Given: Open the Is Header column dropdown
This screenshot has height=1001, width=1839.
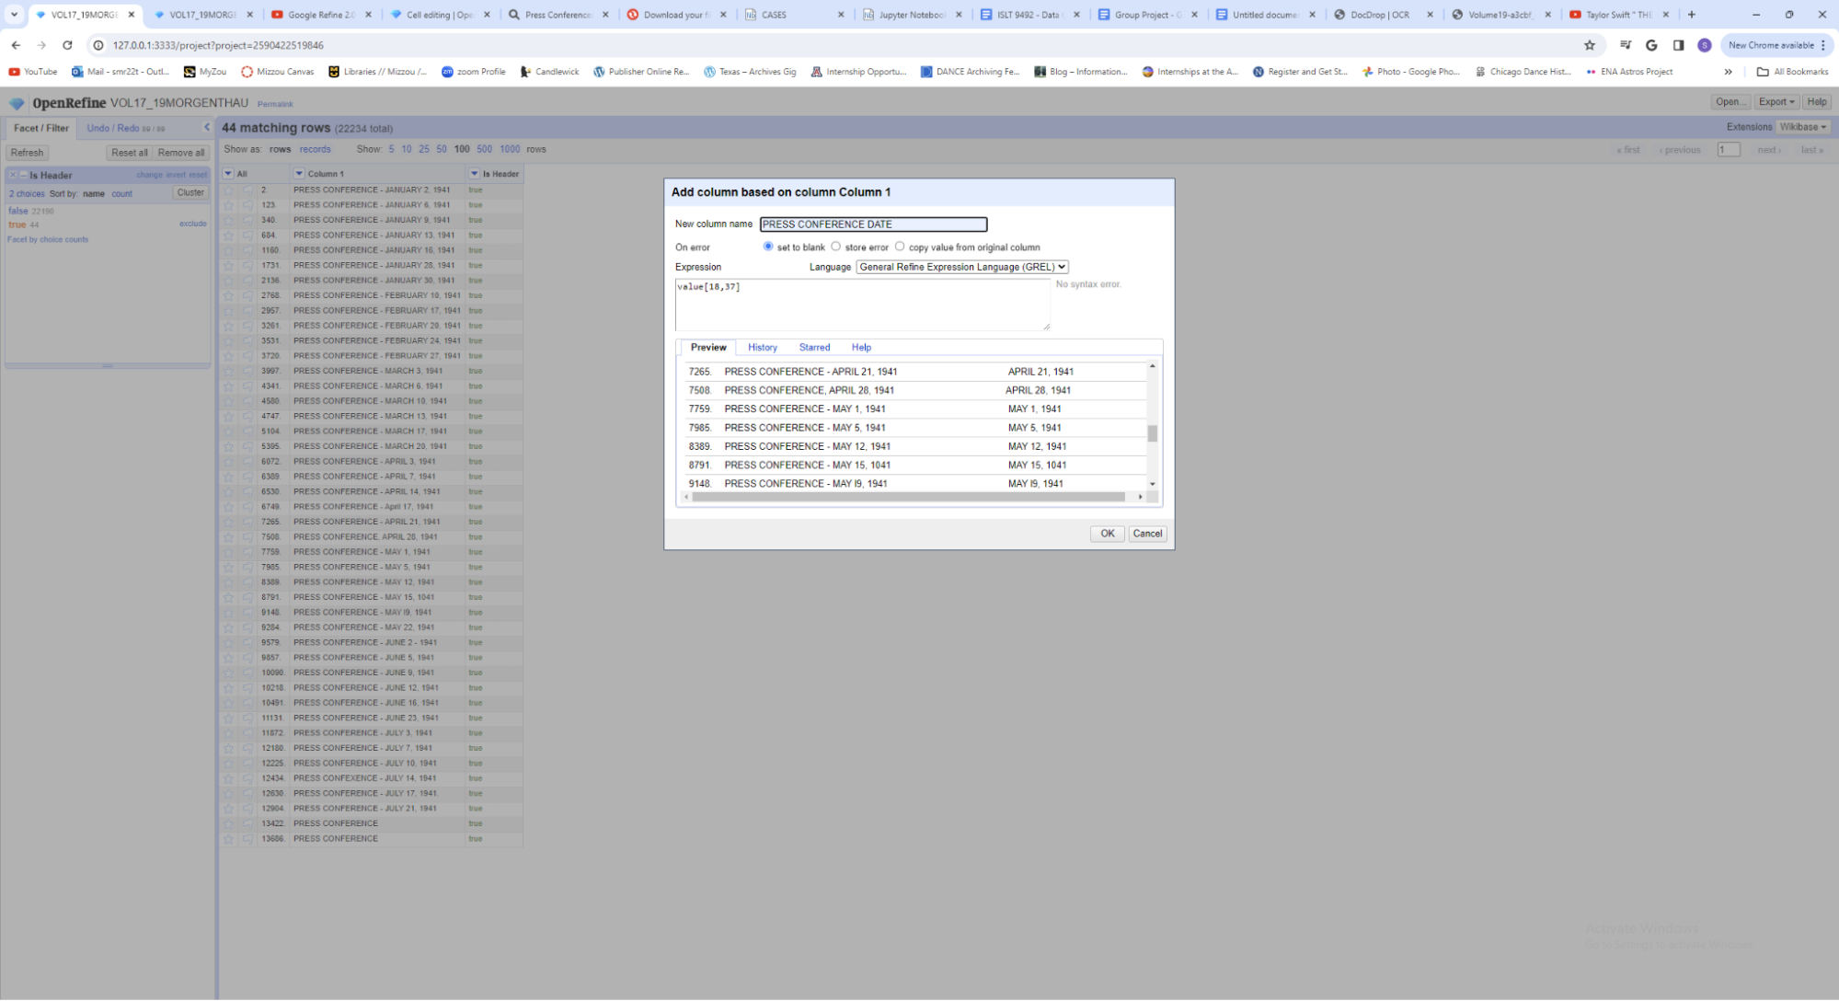Looking at the screenshot, I should 475,174.
